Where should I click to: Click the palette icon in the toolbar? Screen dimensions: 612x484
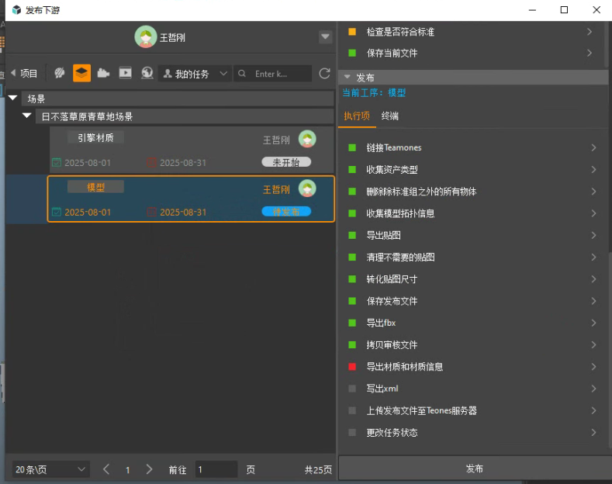[x=60, y=73]
